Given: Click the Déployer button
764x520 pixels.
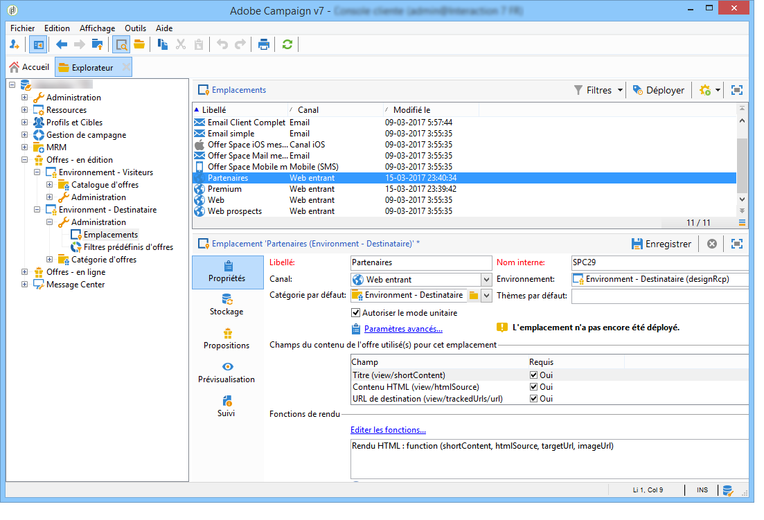Looking at the screenshot, I should 659,90.
